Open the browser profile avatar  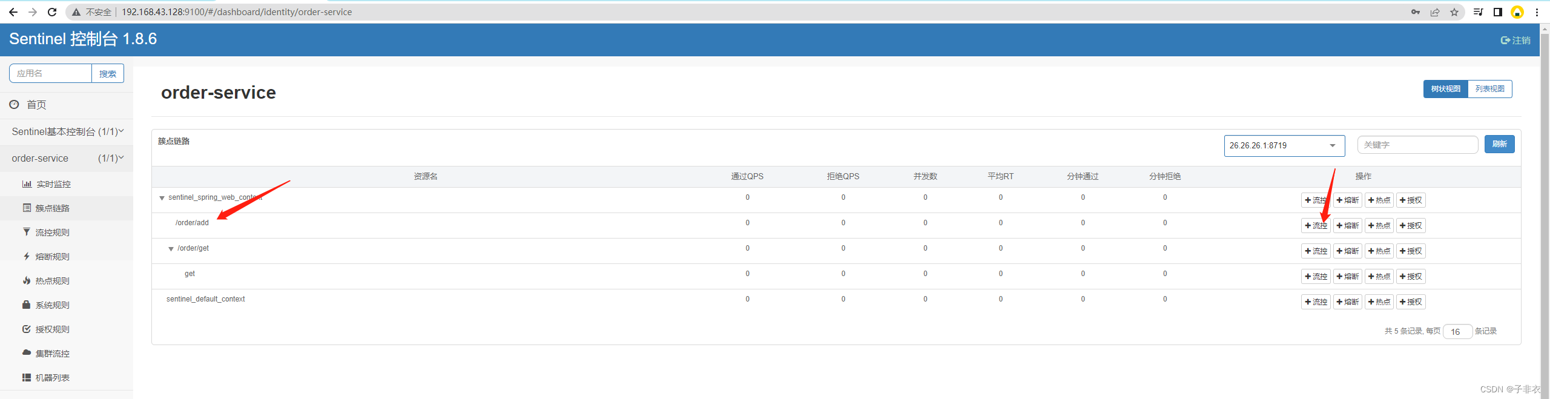pyautogui.click(x=1517, y=12)
